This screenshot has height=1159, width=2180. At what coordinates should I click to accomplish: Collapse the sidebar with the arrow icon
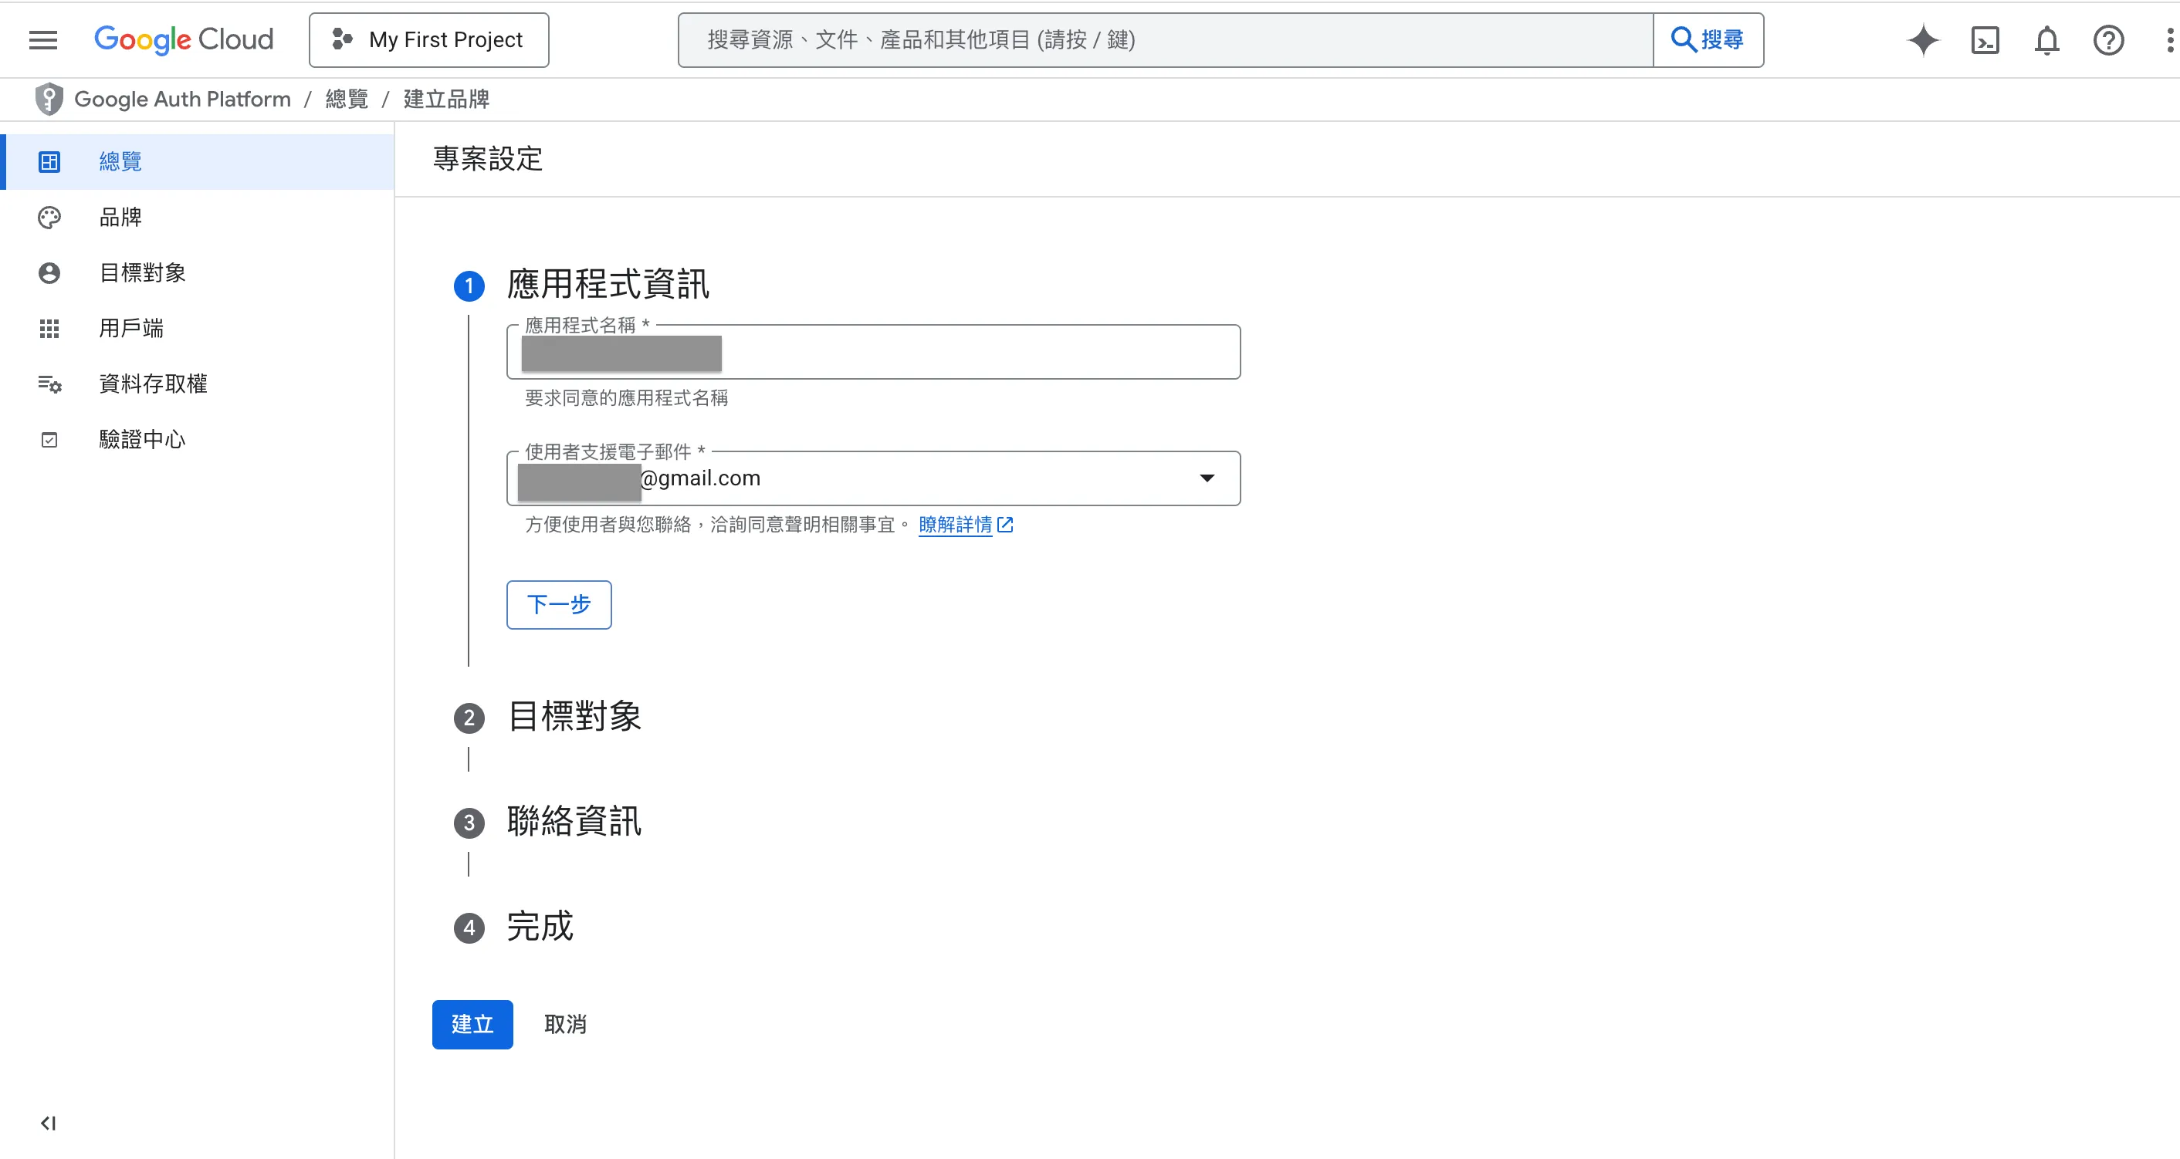pyautogui.click(x=48, y=1123)
